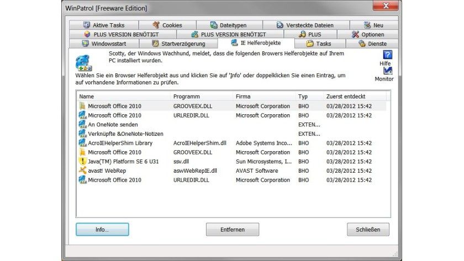Click the Dienste gears icon
464x261 pixels.
(362, 44)
